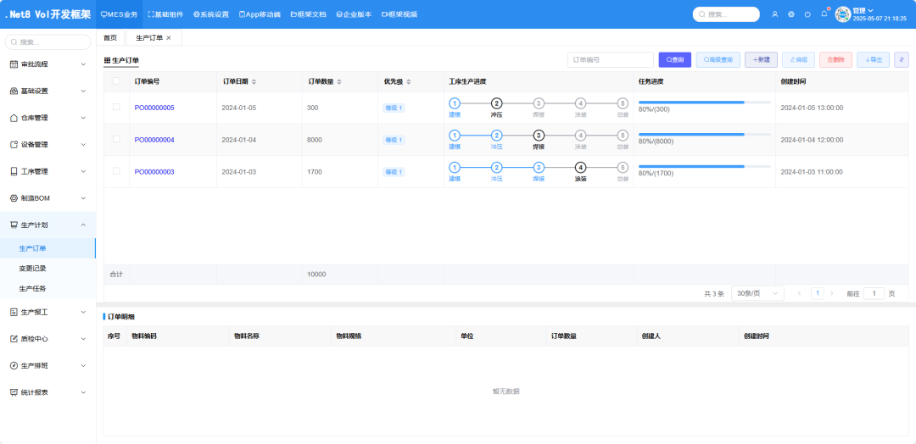The width and height of the screenshot is (916, 444).
Task: Click the theme settings icon in header
Action: click(x=791, y=14)
